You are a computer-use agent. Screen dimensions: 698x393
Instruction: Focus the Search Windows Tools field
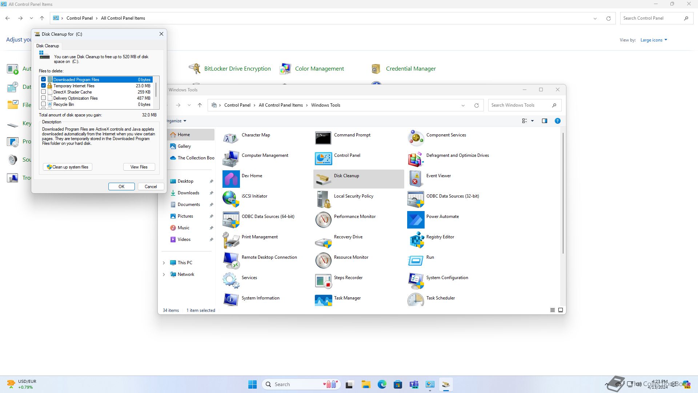(525, 105)
